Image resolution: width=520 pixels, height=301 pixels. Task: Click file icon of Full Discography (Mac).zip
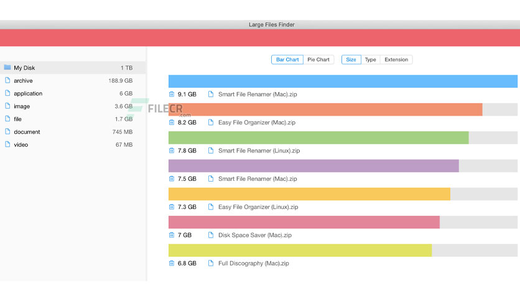pyautogui.click(x=211, y=263)
